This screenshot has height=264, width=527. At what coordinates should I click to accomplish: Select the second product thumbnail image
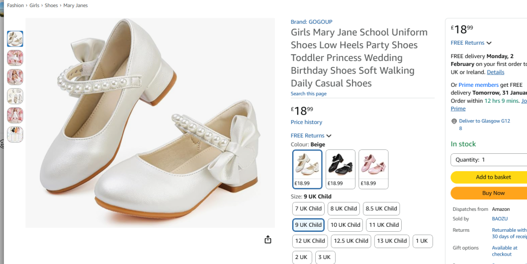tap(15, 58)
